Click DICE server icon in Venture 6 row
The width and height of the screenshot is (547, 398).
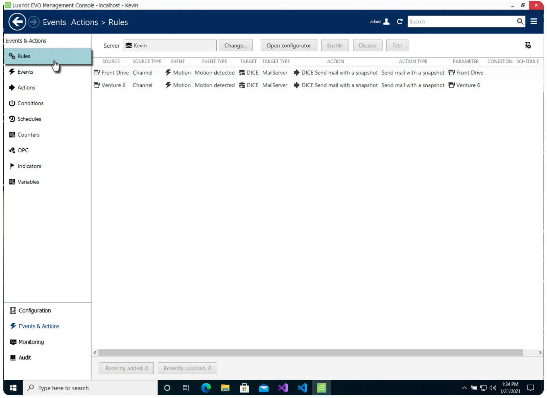click(242, 85)
